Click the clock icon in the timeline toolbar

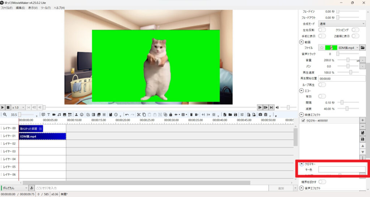point(116,115)
